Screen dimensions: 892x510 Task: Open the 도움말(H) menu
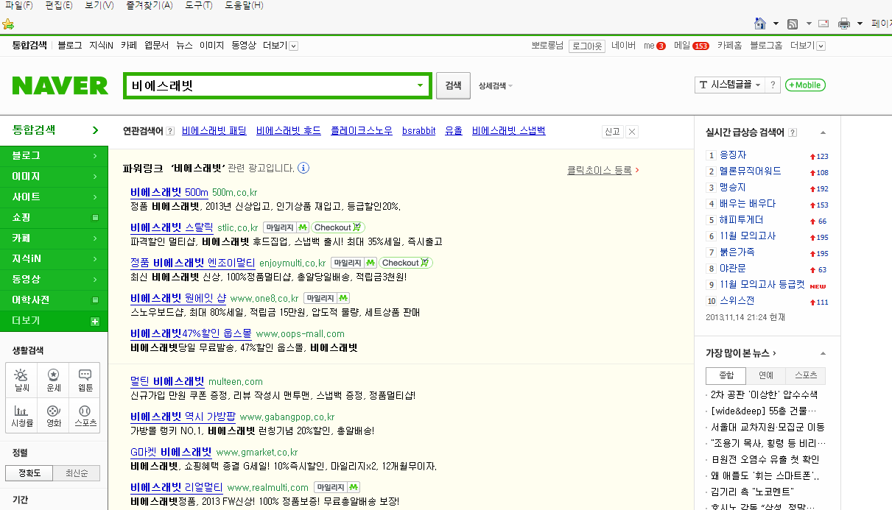[x=243, y=6]
